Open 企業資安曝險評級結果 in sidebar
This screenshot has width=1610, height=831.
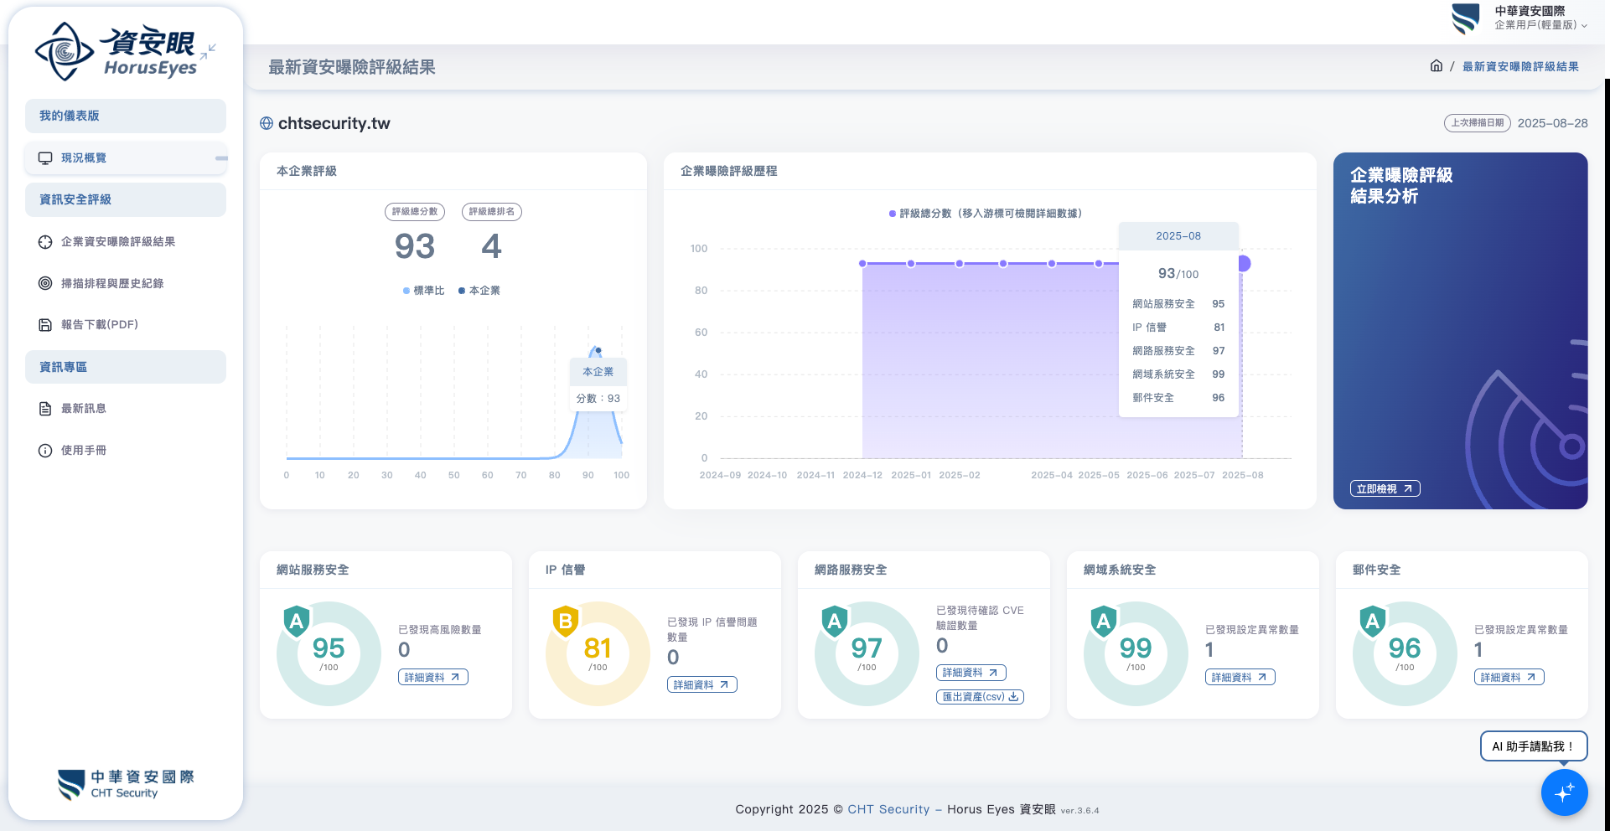[117, 242]
